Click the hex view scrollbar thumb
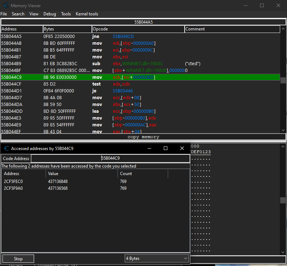287x266 pixels. pyautogui.click(x=283, y=200)
